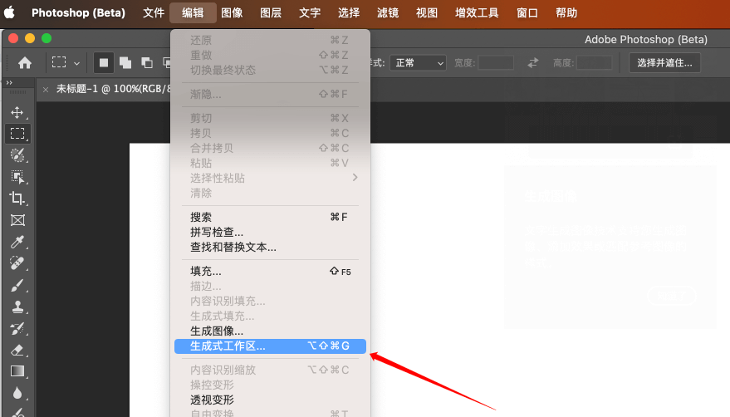Choose 拼写检查... menu item

tap(270, 232)
